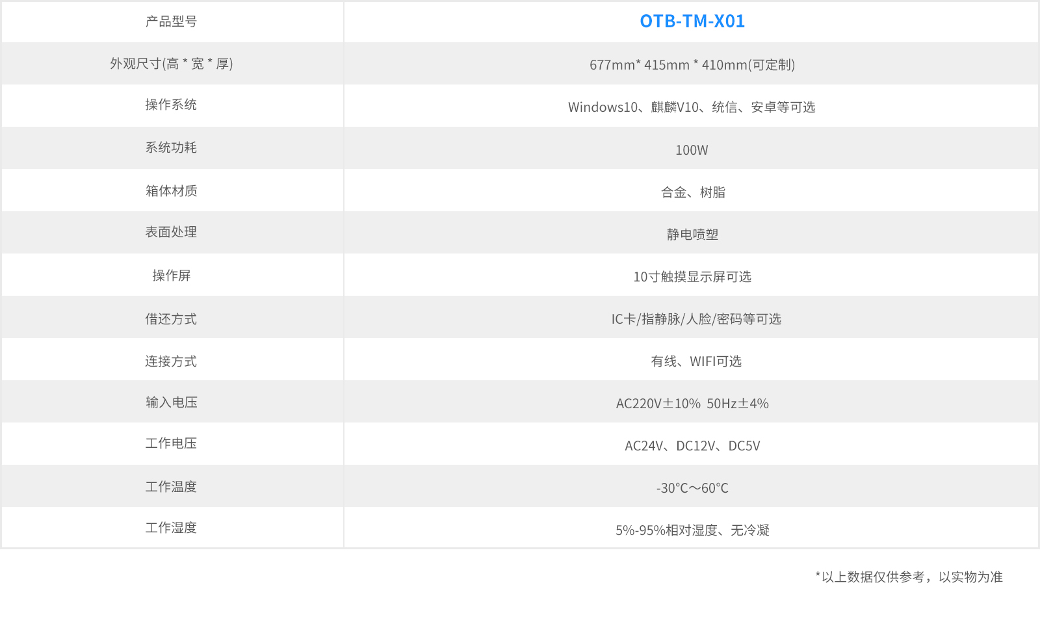Click the Windows10、麒麟V10 operating system value

click(692, 107)
